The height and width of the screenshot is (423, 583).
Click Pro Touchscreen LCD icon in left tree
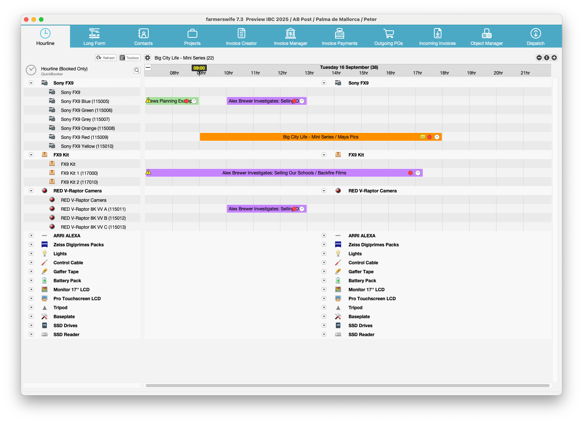point(45,298)
